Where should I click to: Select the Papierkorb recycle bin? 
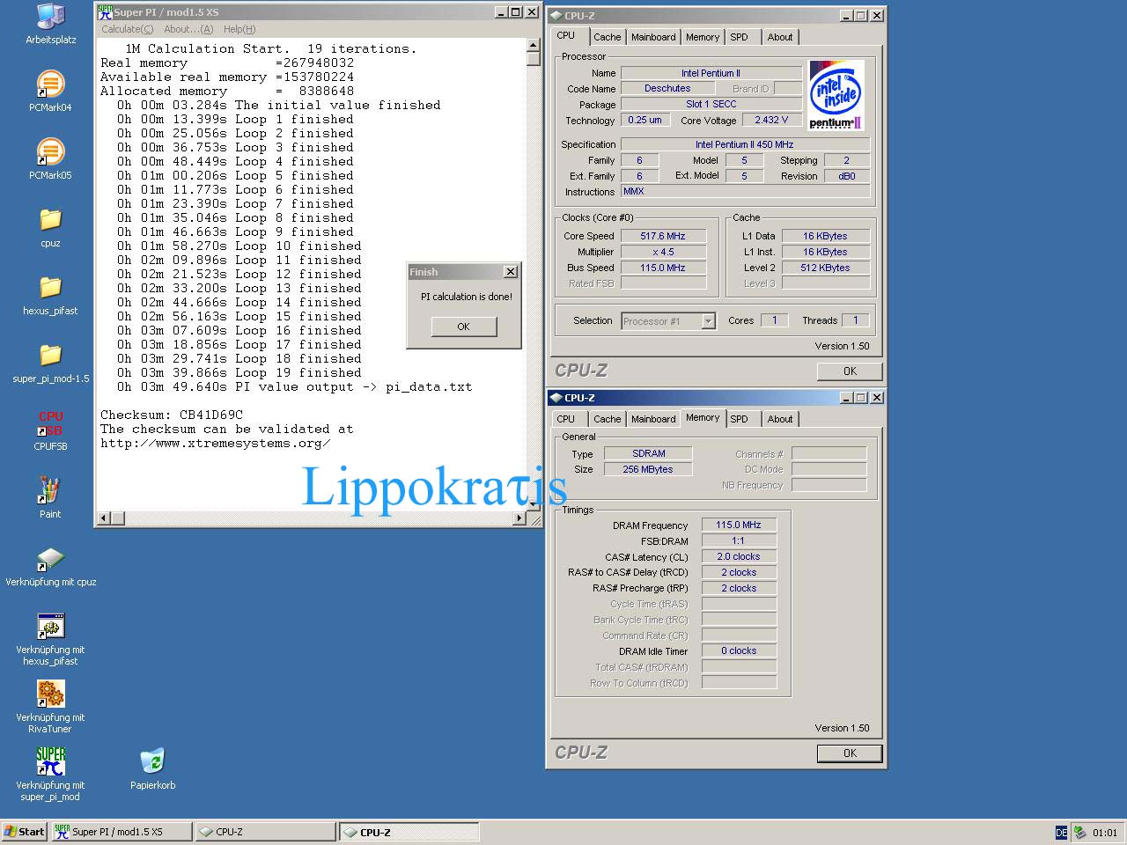coord(152,769)
